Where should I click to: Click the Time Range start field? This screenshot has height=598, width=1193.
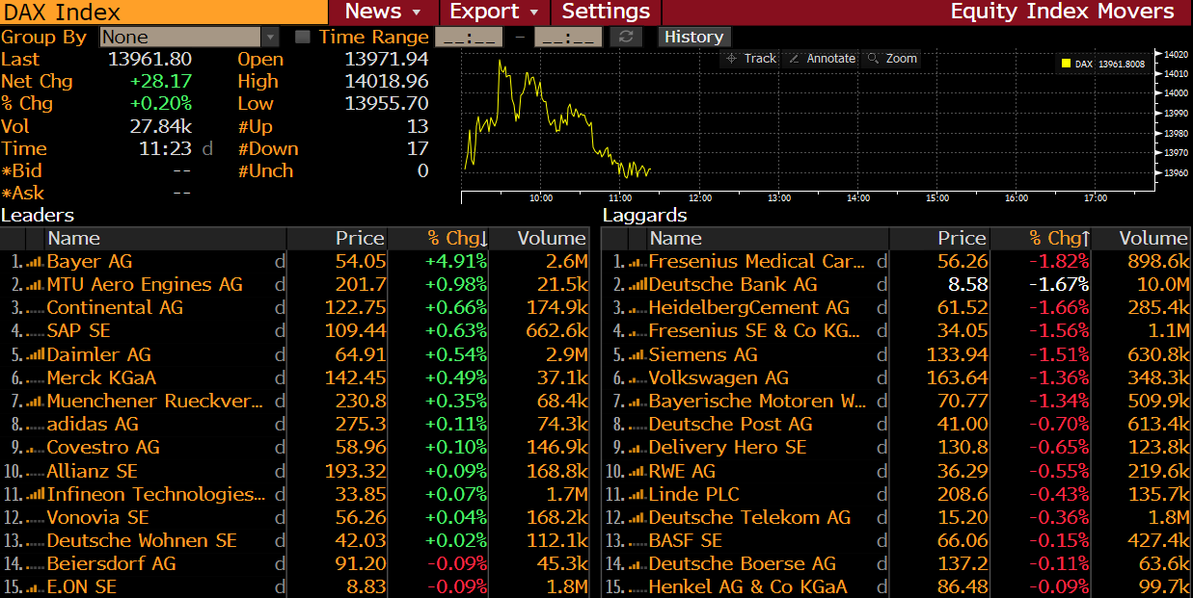(469, 38)
